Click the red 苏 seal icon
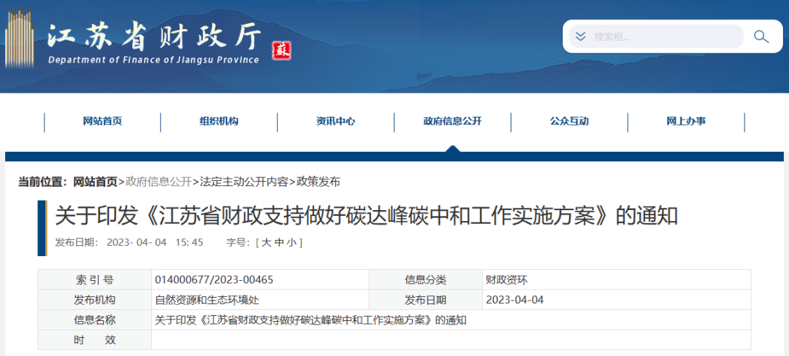Screen dimensions: 789x356 (282, 51)
